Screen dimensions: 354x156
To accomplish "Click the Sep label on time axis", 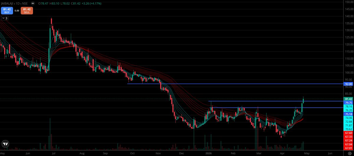I will 106,153.
